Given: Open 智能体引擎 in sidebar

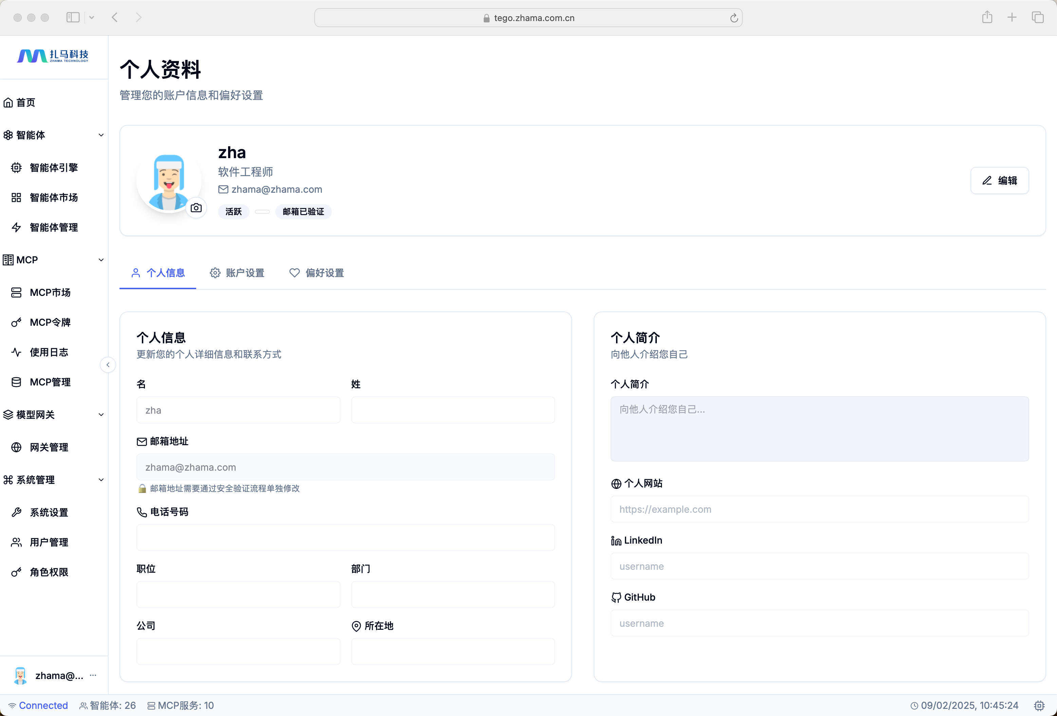Looking at the screenshot, I should point(53,168).
